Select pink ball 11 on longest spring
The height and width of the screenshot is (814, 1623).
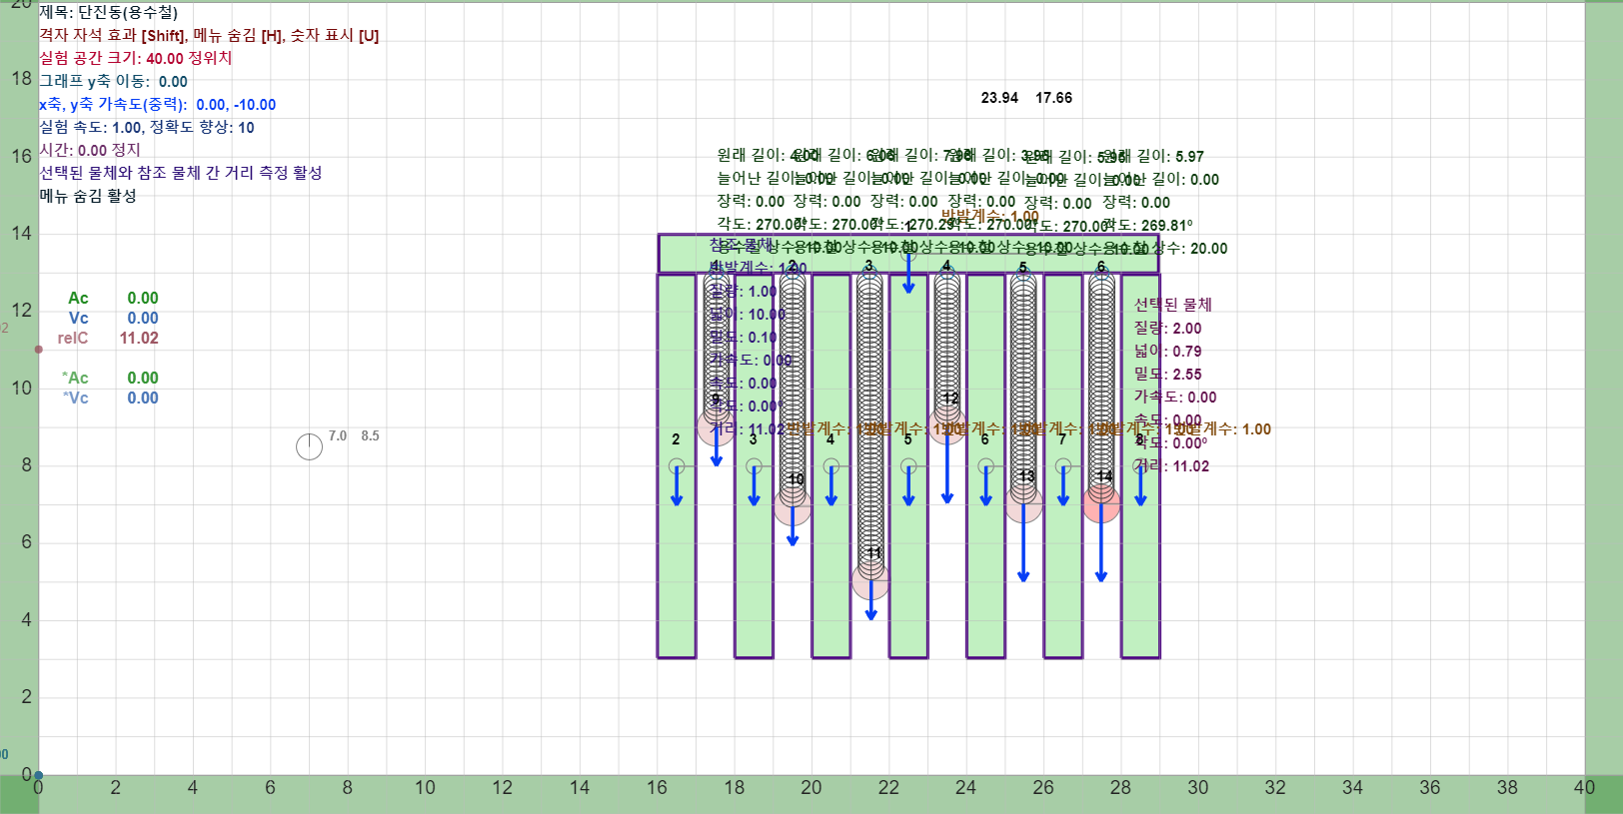(870, 580)
